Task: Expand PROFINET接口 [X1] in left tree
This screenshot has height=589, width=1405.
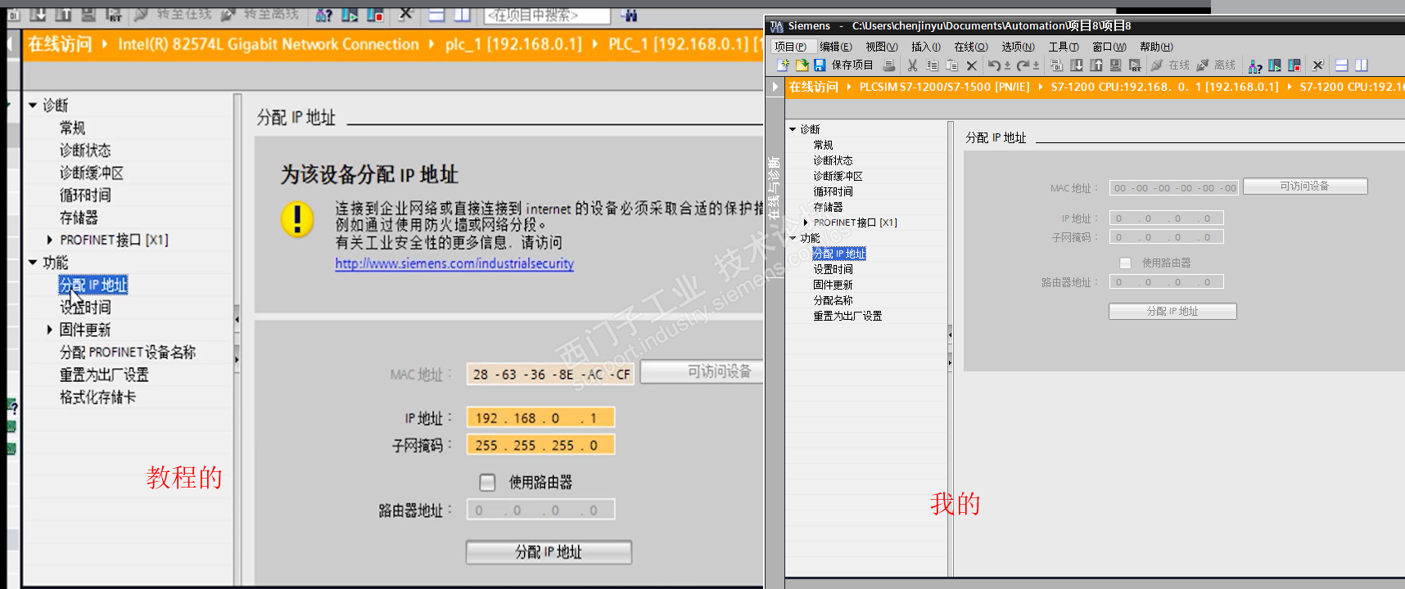Action: pos(49,241)
